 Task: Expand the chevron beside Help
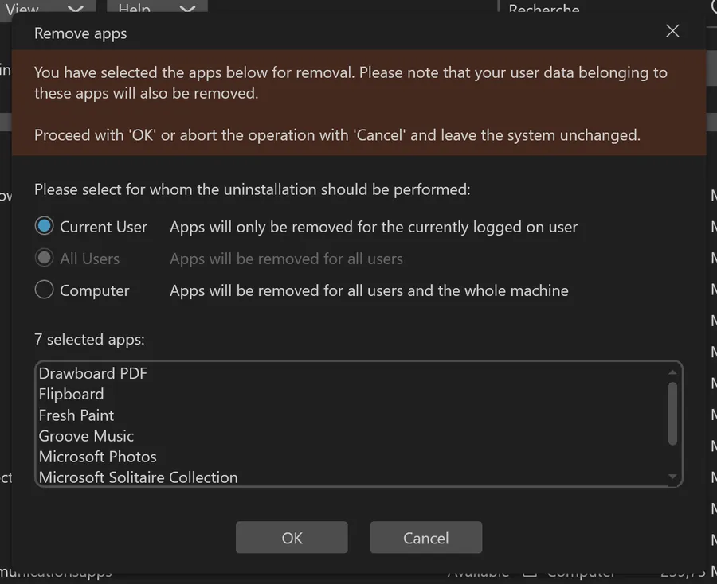187,10
